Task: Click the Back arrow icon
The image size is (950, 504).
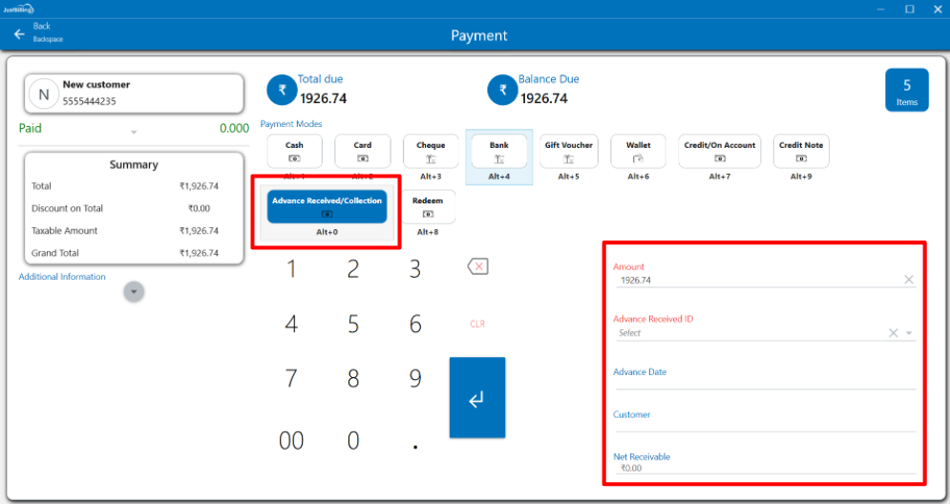Action: pos(19,34)
